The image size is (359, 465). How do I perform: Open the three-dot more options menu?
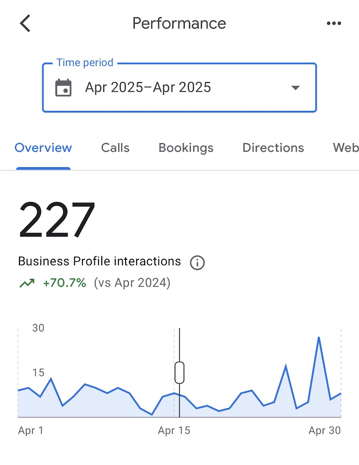pyautogui.click(x=334, y=23)
